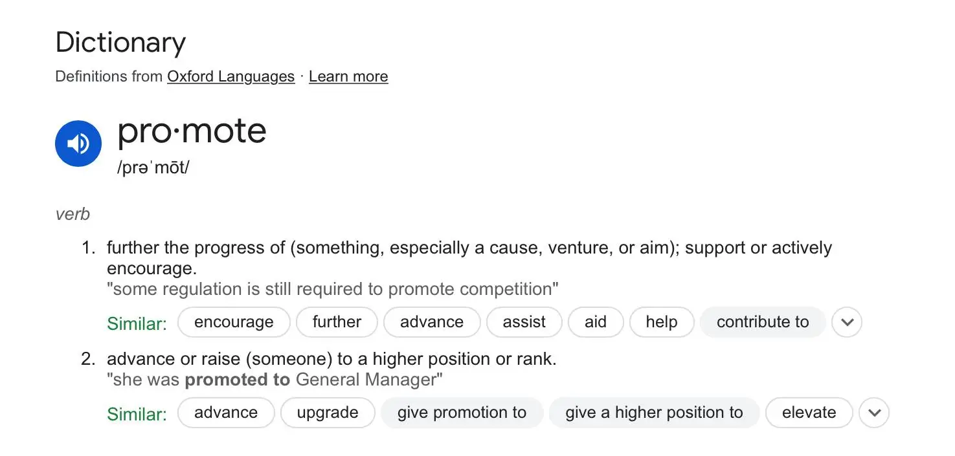Select the 'upgrade' synonym chip

click(x=328, y=413)
